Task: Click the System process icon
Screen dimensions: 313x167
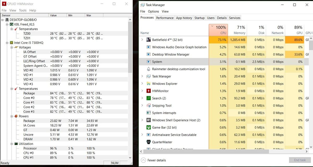Action: click(148, 62)
